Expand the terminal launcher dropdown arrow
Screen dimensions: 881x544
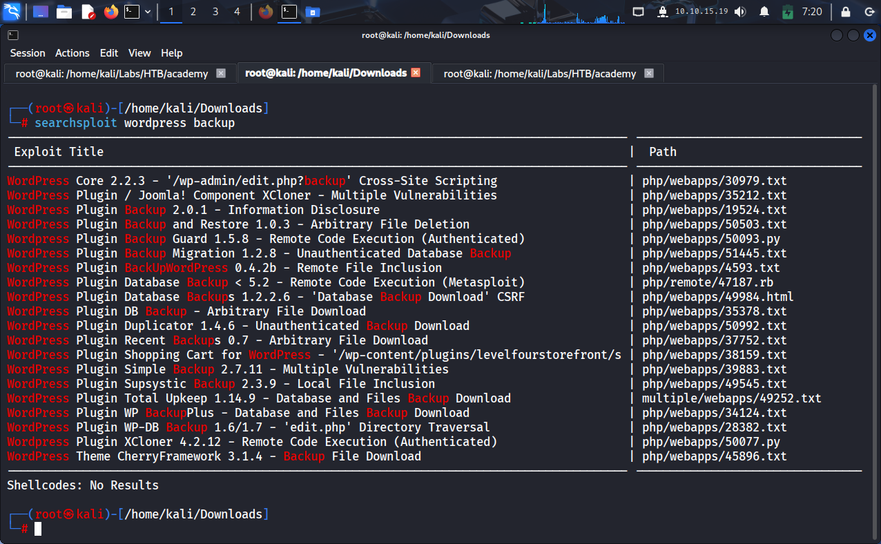(x=148, y=12)
